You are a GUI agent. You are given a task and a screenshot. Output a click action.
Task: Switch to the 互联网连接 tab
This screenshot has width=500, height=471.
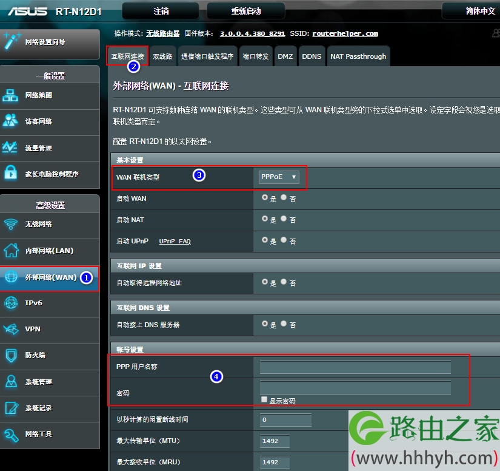pos(127,56)
